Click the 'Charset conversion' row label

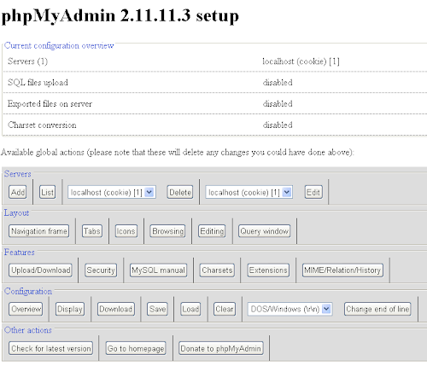(42, 125)
